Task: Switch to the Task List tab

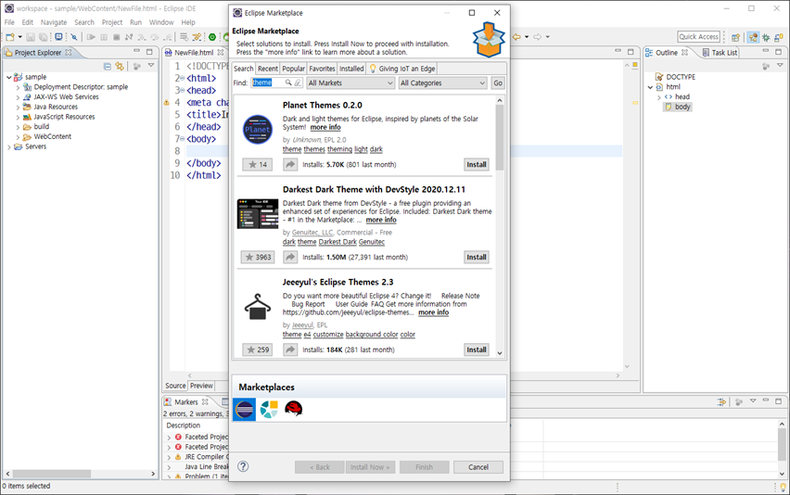Action: click(x=720, y=52)
